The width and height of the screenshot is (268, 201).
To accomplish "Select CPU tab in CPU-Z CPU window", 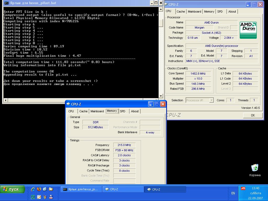I will pos(169,11).
